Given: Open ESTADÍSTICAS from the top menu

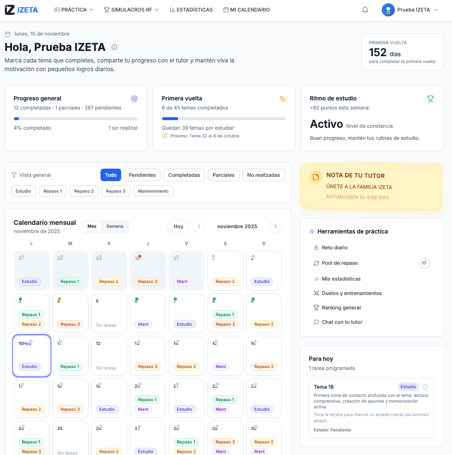Looking at the screenshot, I should (x=191, y=10).
